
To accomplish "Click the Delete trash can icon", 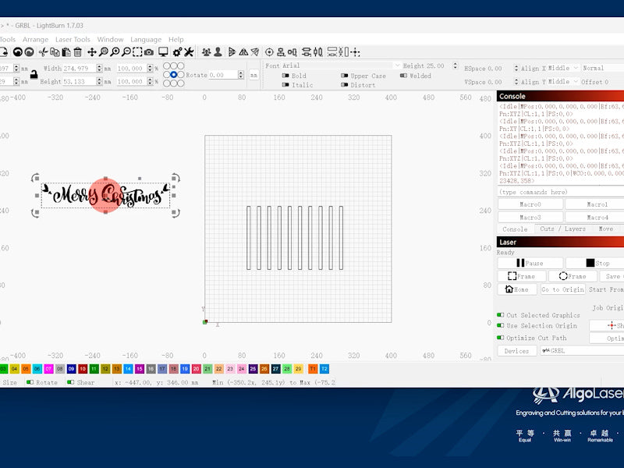I will [x=77, y=52].
